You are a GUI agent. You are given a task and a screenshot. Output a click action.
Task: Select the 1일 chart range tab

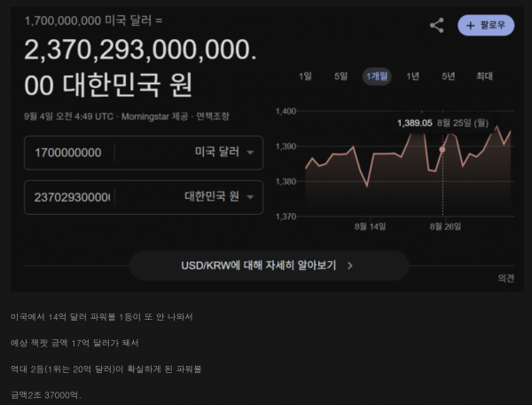click(x=305, y=76)
